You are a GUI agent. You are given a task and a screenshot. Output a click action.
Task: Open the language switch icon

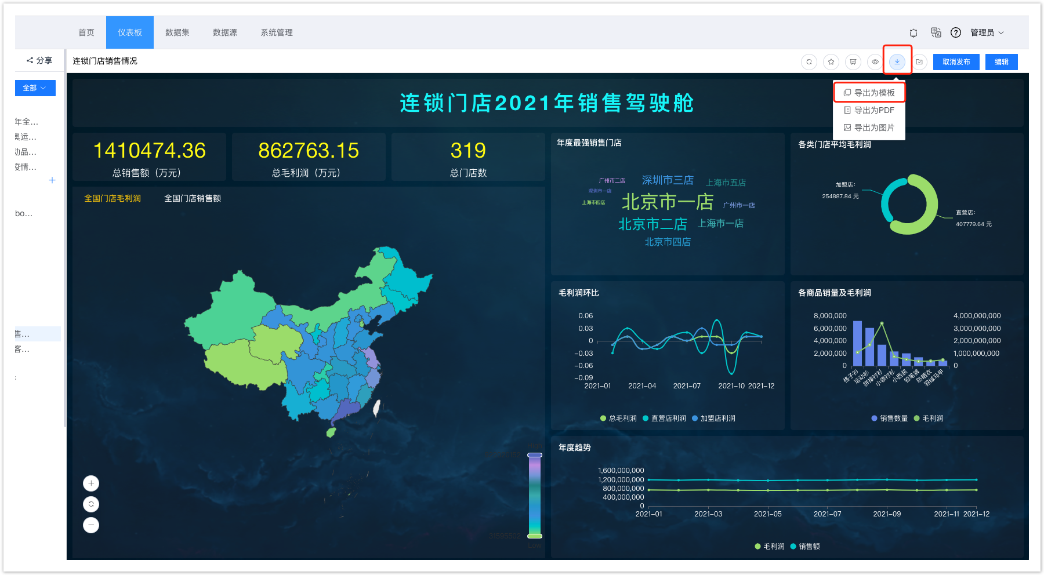[x=936, y=32]
